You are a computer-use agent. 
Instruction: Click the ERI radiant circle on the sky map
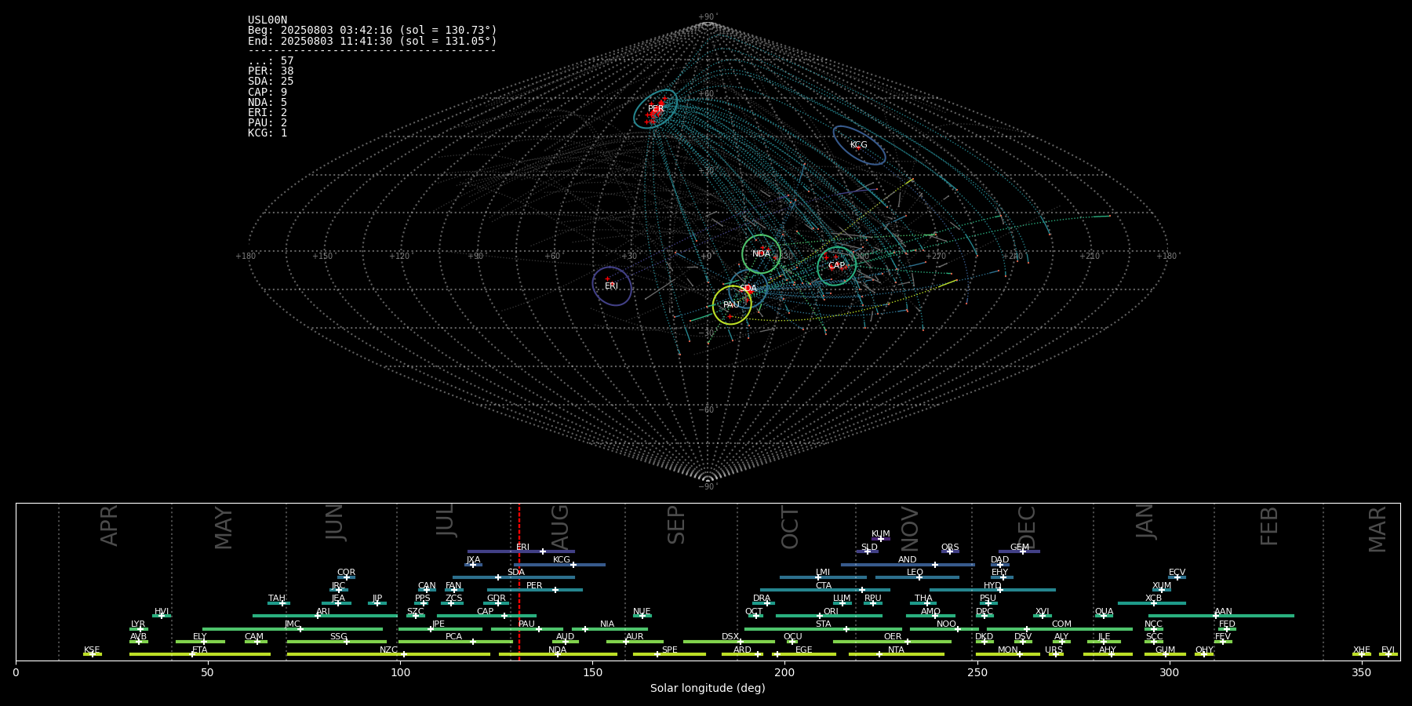(612, 286)
